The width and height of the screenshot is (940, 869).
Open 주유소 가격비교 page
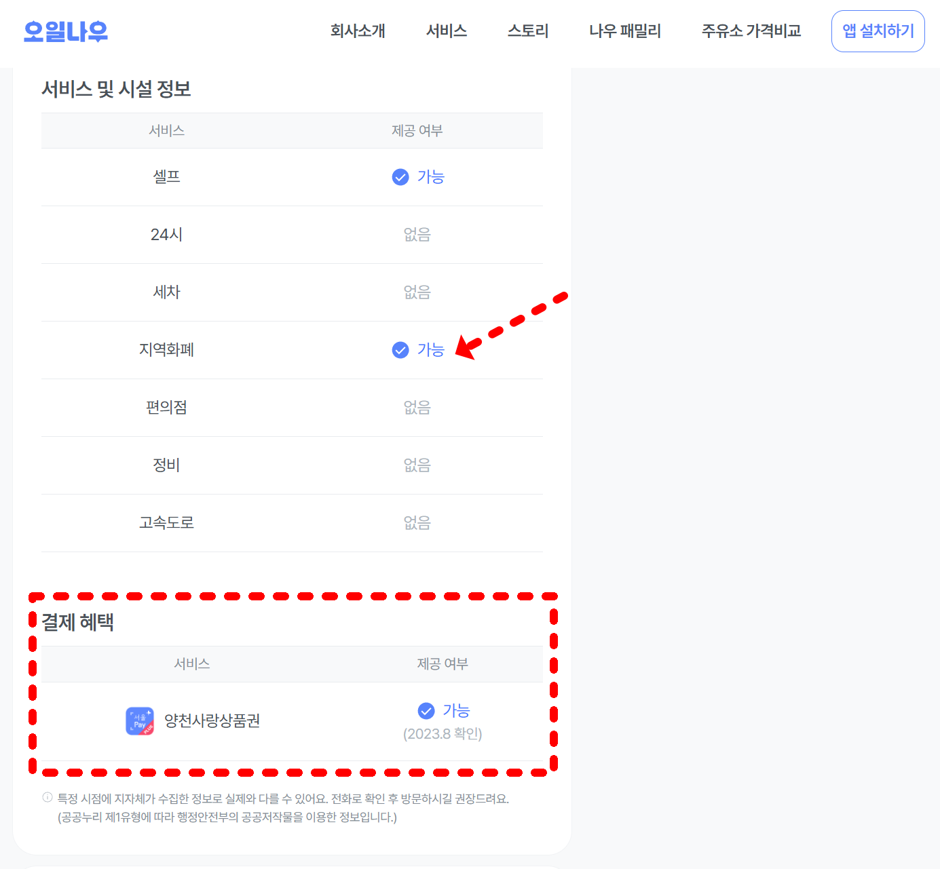[751, 31]
